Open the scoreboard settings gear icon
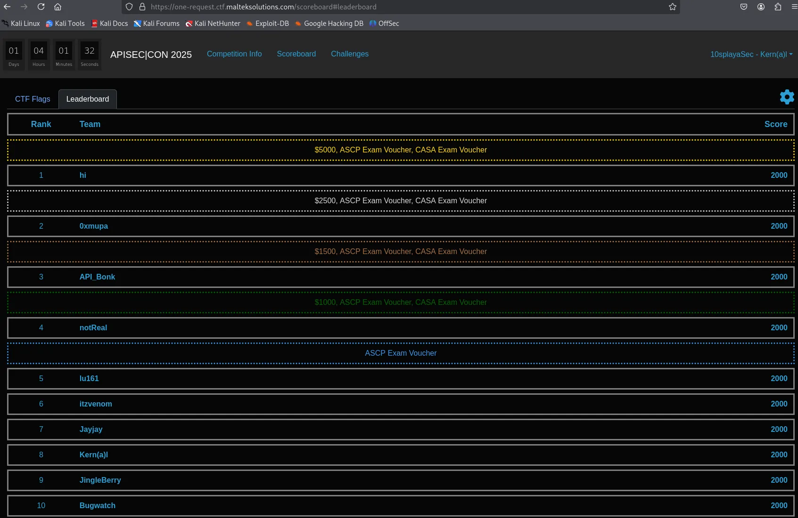Screen dimensions: 798x518 click(787, 97)
